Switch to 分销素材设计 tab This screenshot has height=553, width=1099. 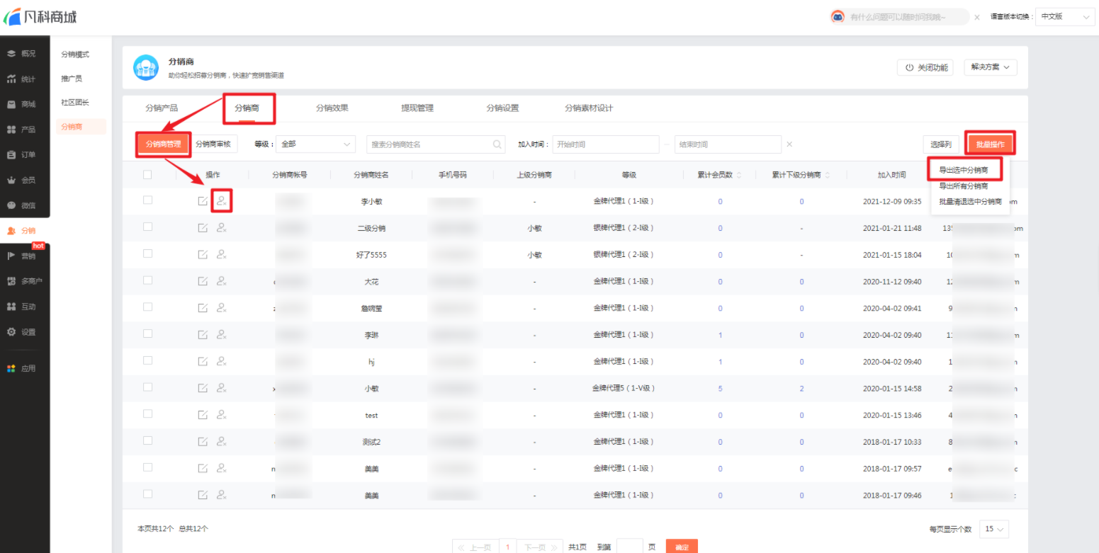589,108
